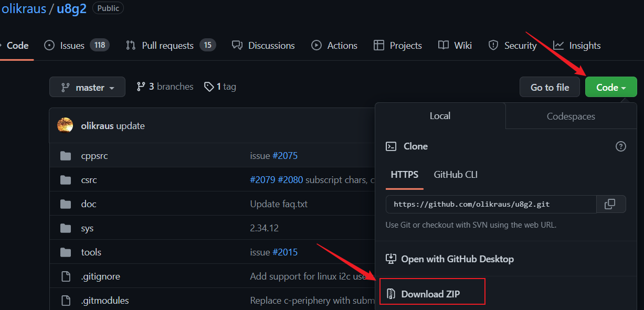Click the .gitmodules file icon
The width and height of the screenshot is (644, 310).
pos(66,301)
